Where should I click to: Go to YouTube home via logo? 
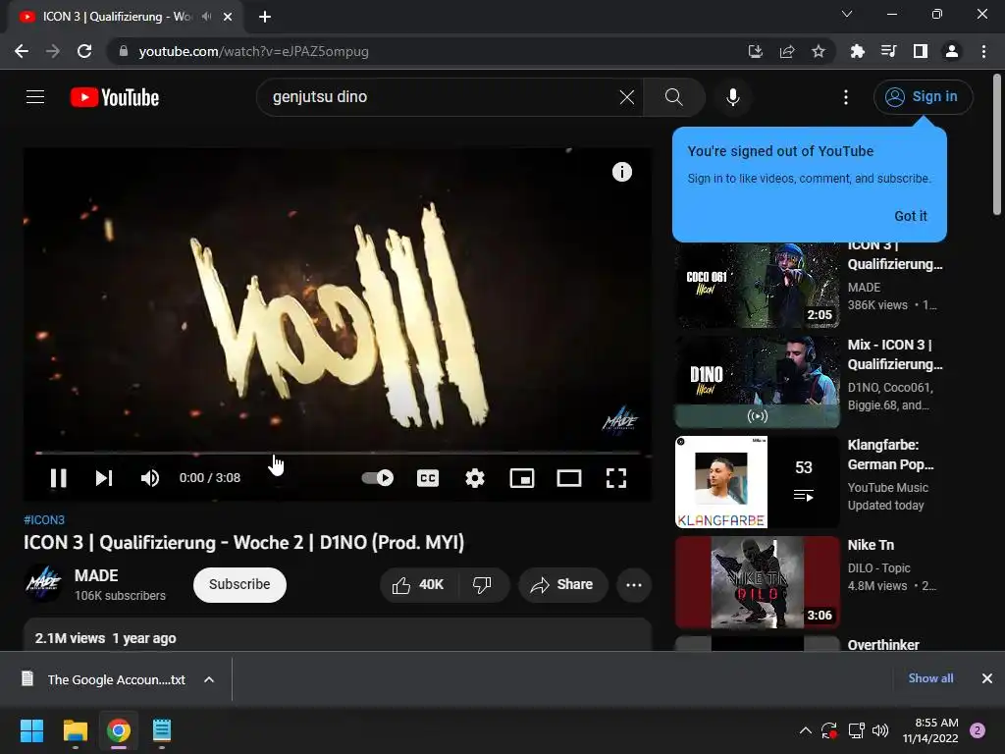pos(115,97)
